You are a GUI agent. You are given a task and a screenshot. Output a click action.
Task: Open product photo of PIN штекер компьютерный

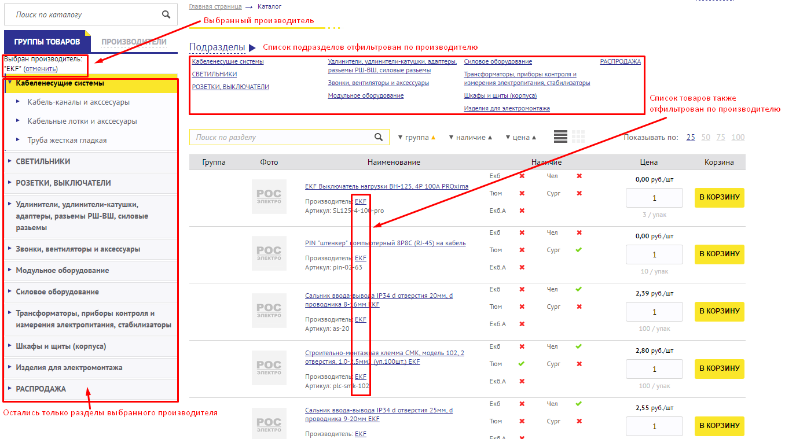269,253
